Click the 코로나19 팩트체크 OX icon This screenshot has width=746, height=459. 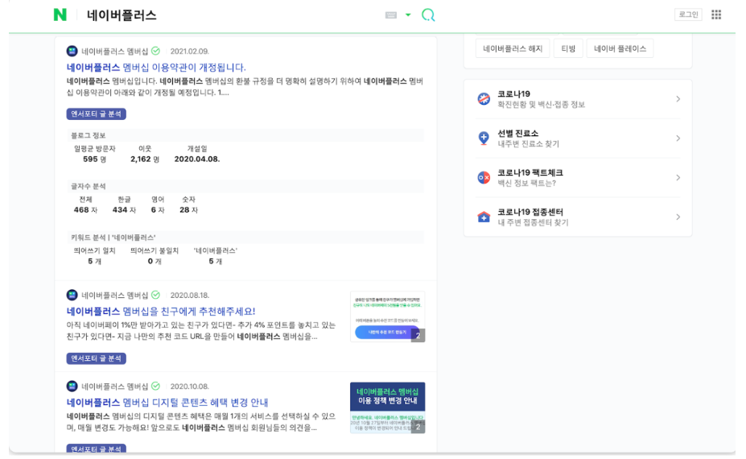point(484,178)
